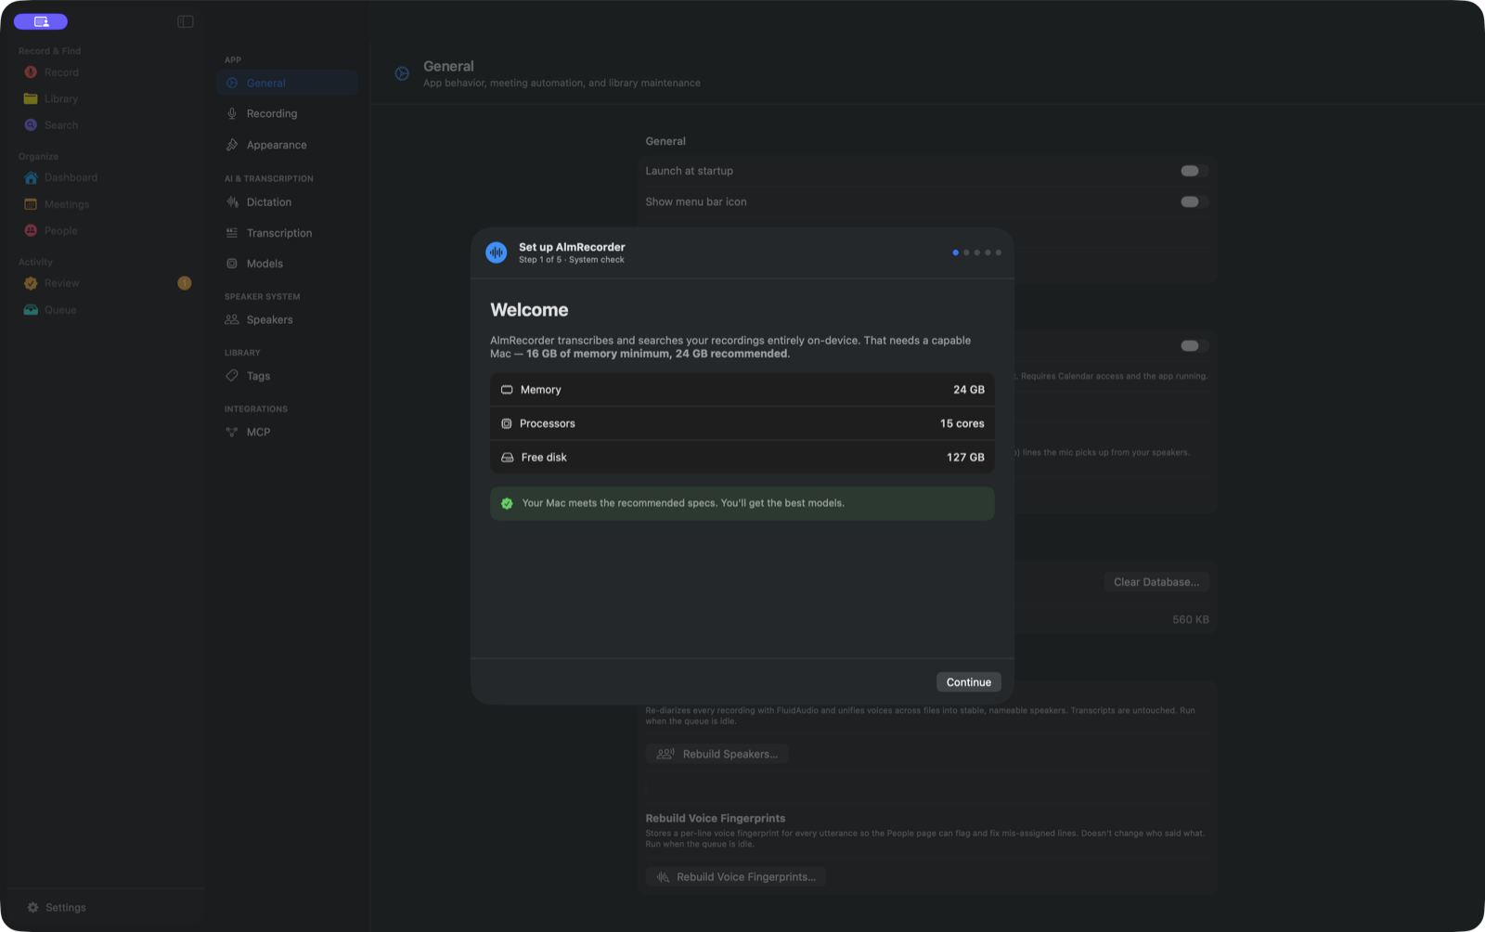The image size is (1485, 932).
Task: Open the General settings tab
Action: pos(288,83)
